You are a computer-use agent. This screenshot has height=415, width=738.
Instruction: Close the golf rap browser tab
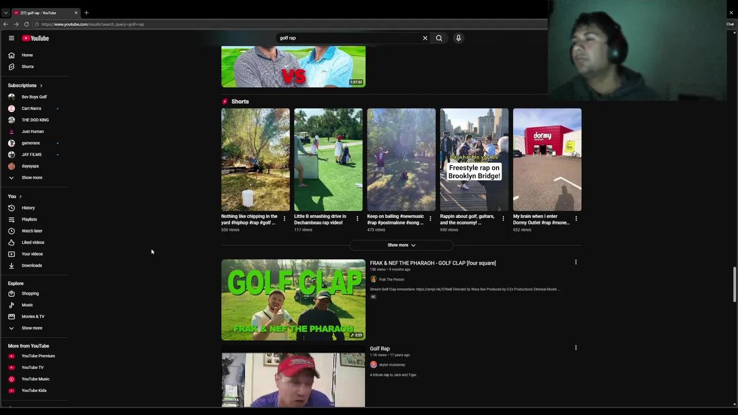click(76, 13)
